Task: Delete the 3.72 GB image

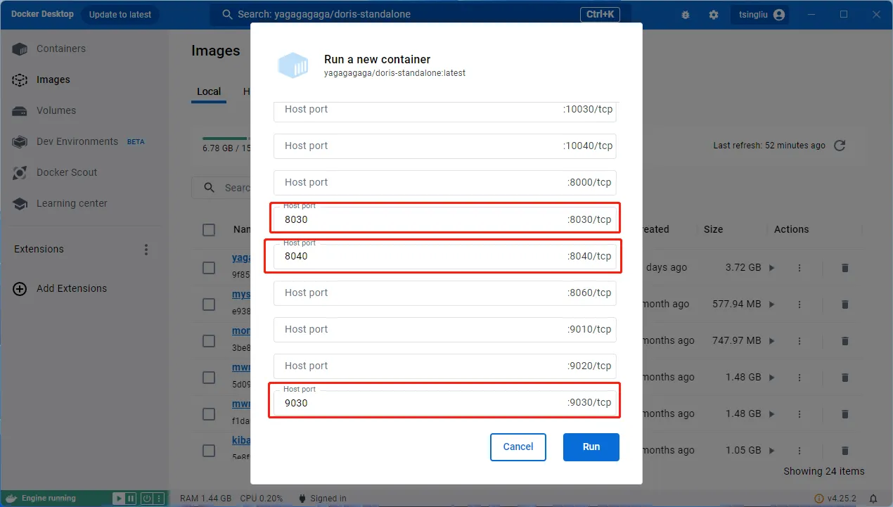Action: pos(845,268)
